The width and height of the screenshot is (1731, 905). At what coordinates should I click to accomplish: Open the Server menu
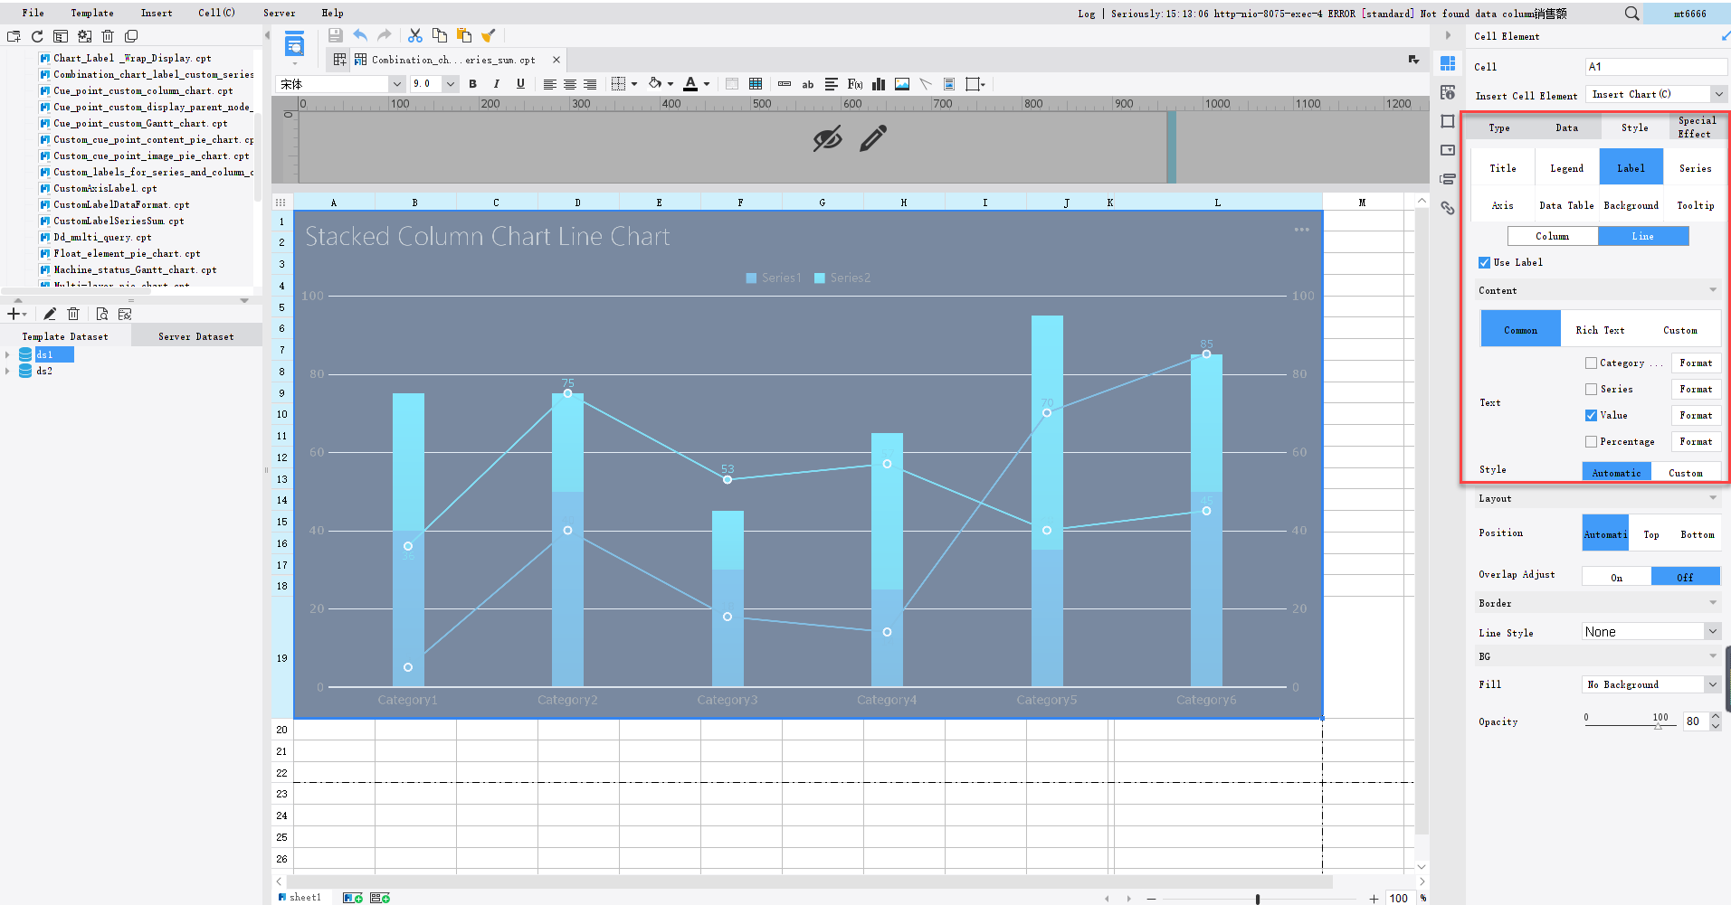pos(279,13)
